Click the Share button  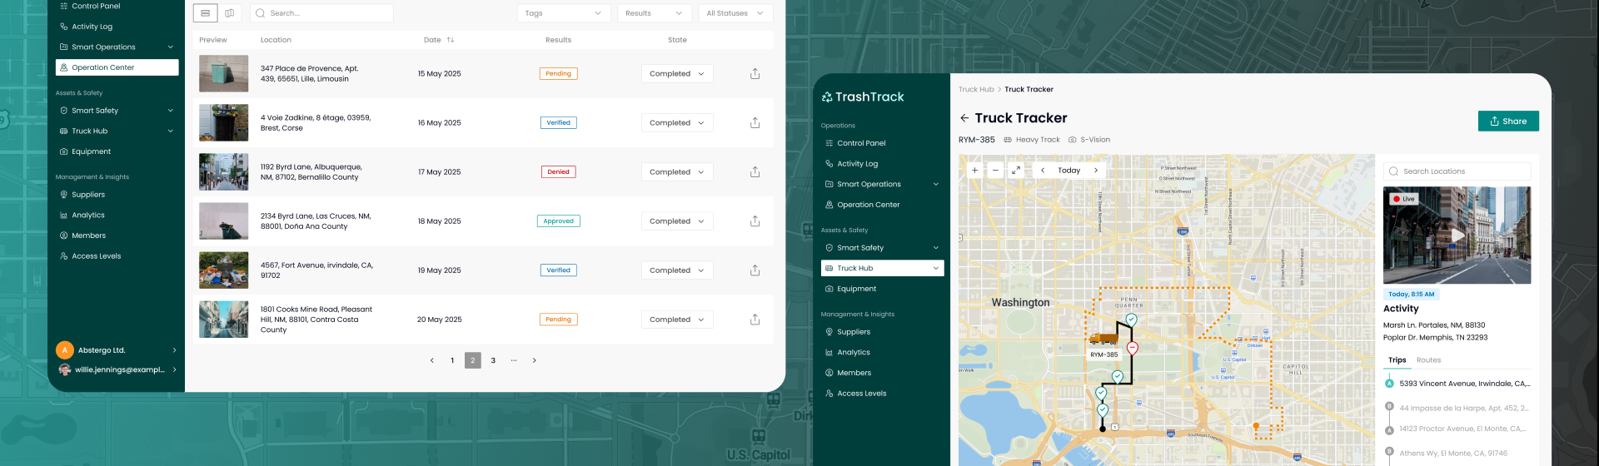pyautogui.click(x=1508, y=121)
